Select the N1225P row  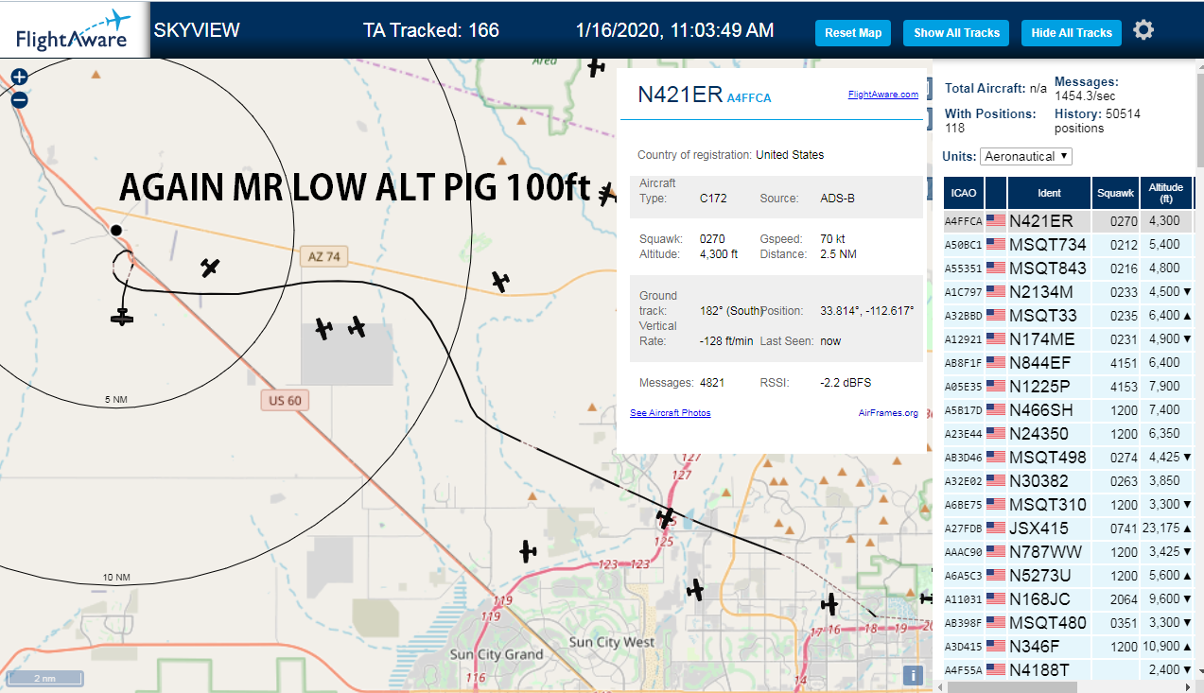(x=1069, y=387)
